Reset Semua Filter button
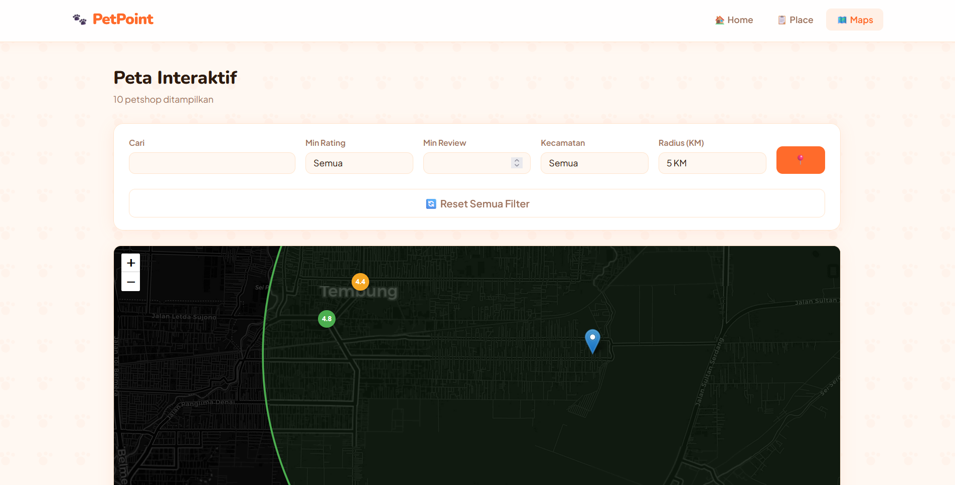Viewport: 955px width, 485px height. 477,203
